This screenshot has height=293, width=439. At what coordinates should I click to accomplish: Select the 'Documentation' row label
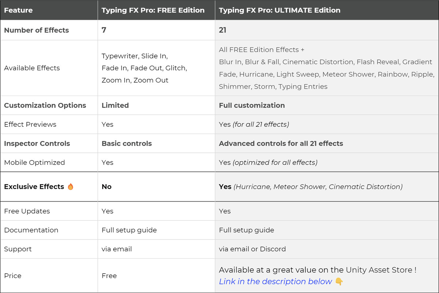(x=31, y=230)
